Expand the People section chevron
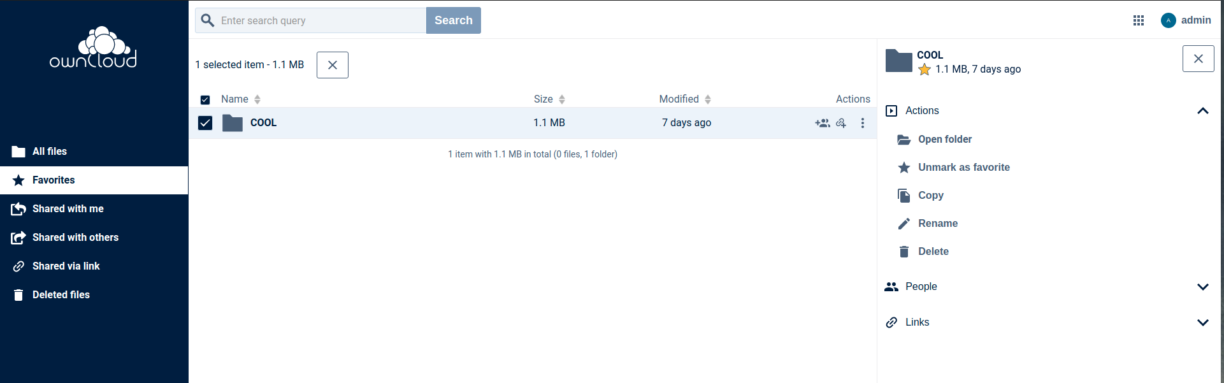This screenshot has height=383, width=1224. coord(1203,287)
